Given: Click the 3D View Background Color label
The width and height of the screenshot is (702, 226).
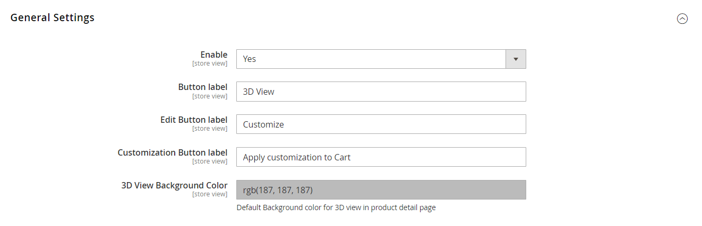Looking at the screenshot, I should (174, 185).
